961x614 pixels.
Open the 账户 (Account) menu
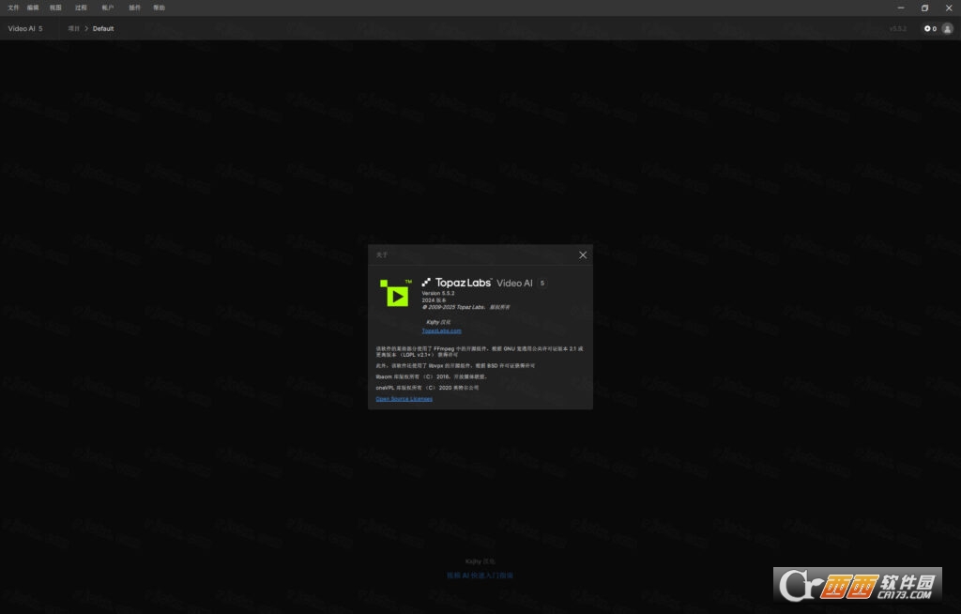[108, 8]
